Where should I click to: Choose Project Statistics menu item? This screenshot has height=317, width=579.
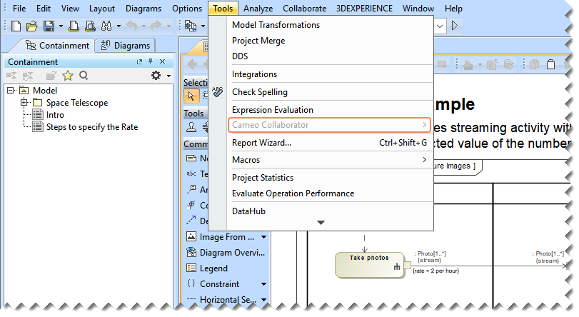click(x=329, y=178)
